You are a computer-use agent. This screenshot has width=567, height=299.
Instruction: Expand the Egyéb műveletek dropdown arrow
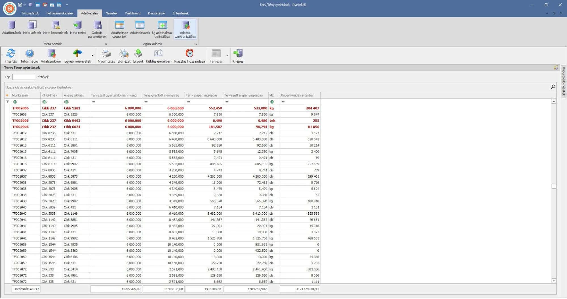point(92,55)
